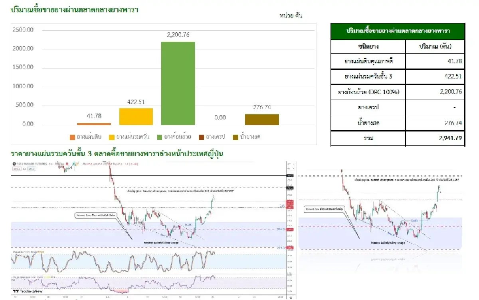The height and width of the screenshot is (300, 479).
Task: Click the ยางแผ่นดิบคุณภาพดี table row label
Action: coord(368,61)
